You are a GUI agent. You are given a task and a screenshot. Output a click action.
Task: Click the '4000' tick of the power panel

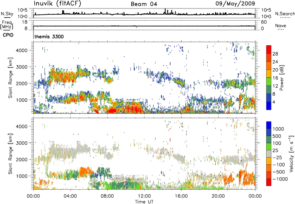[21, 50]
